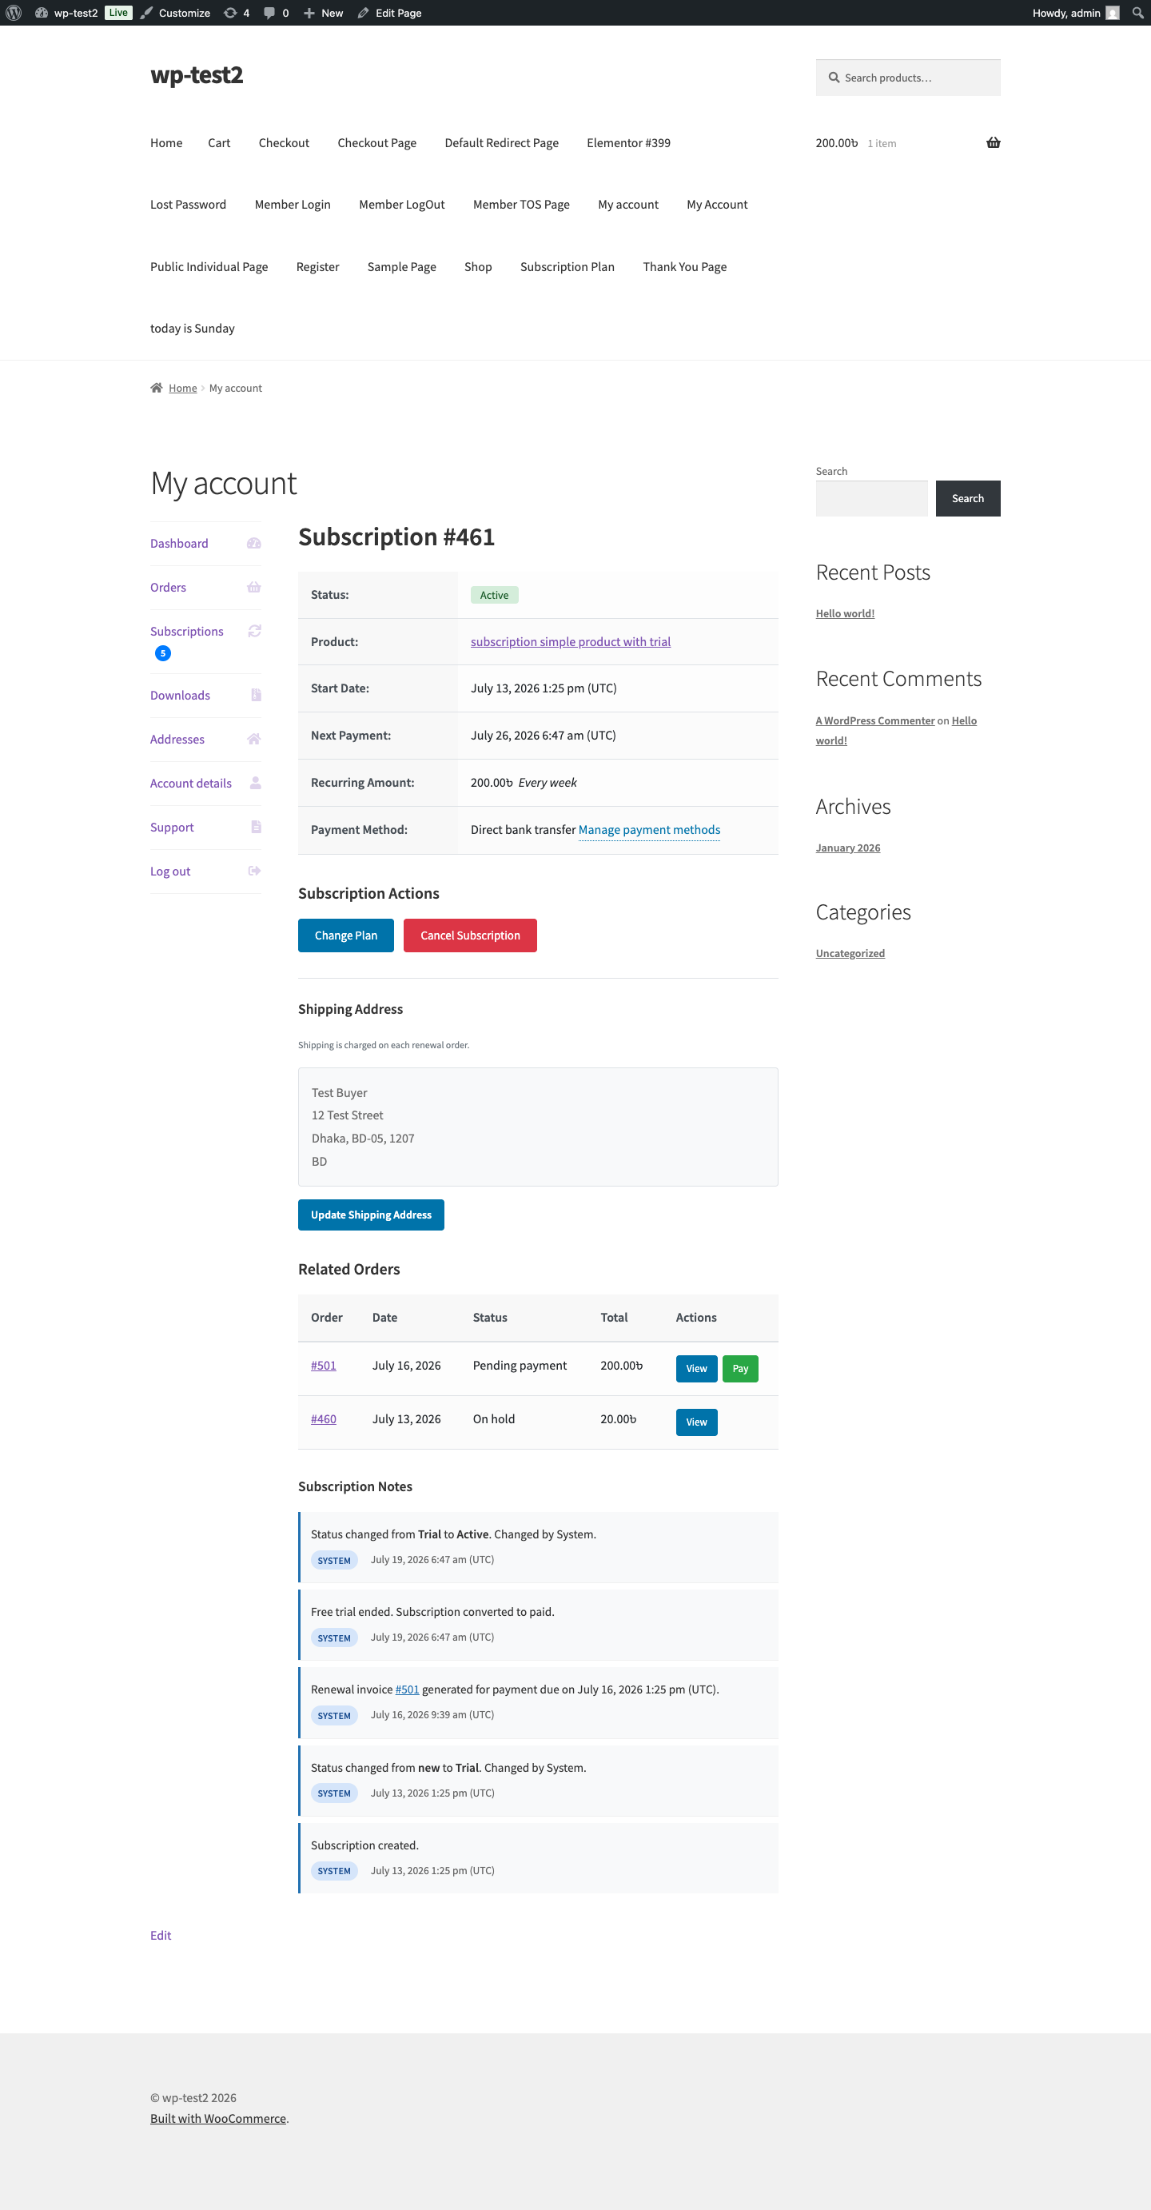Click the Support document icon in sidebar
Viewport: 1151px width, 2210px height.
pyautogui.click(x=256, y=826)
